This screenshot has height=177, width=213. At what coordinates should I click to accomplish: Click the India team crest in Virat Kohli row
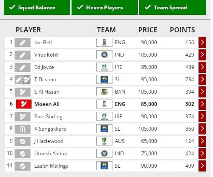click(x=104, y=54)
